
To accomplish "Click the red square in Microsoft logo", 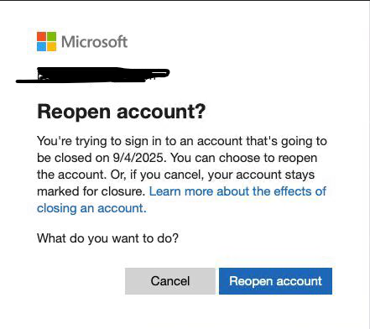I will click(x=41, y=36).
